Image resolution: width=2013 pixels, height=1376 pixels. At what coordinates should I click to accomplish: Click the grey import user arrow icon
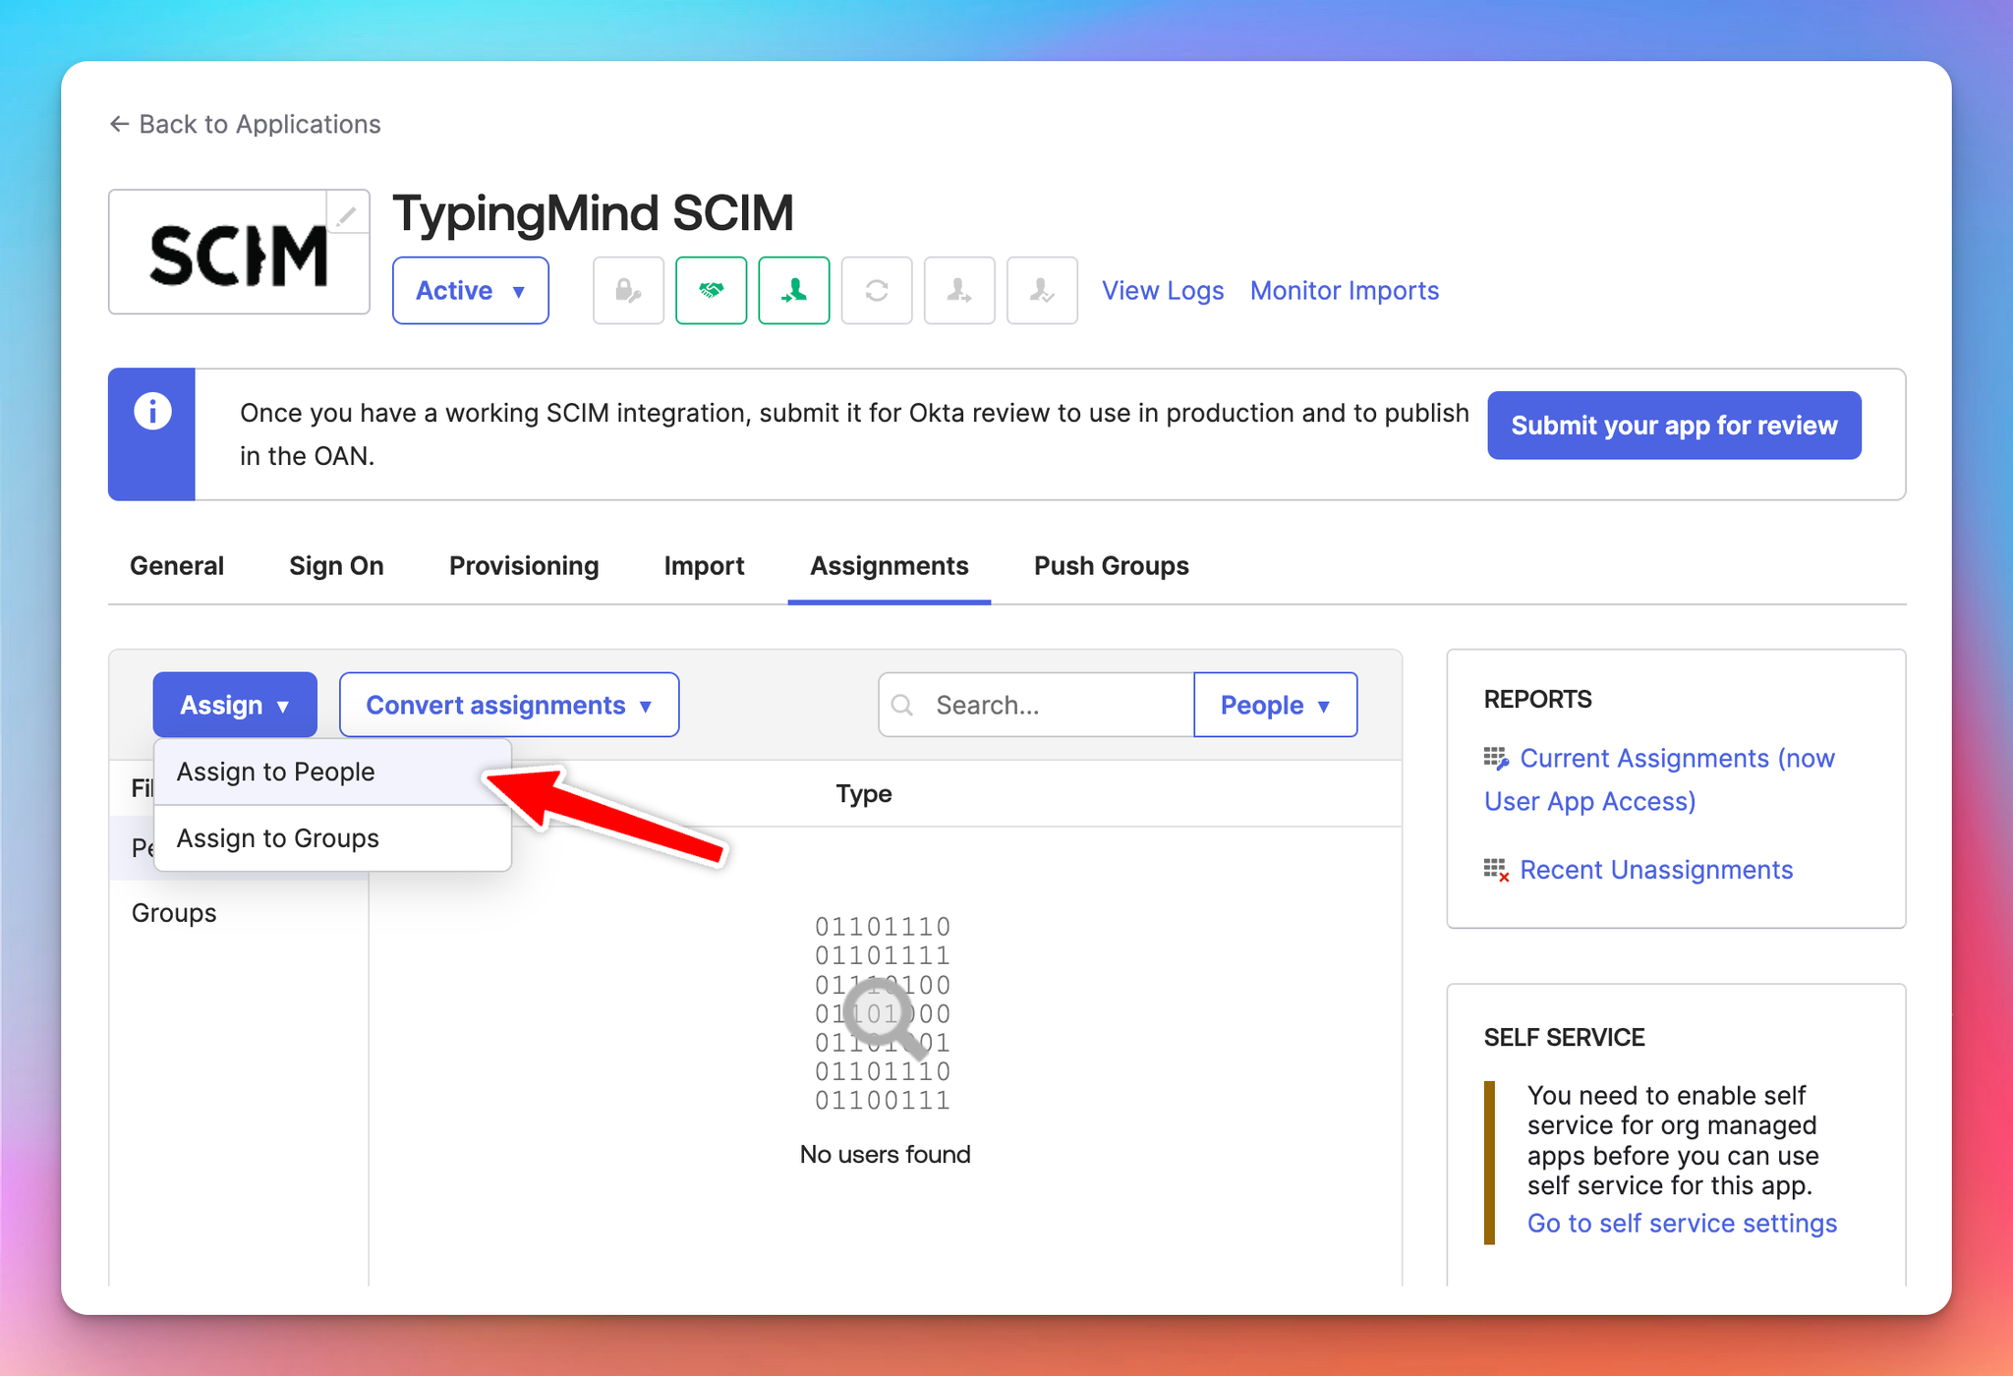[959, 291]
